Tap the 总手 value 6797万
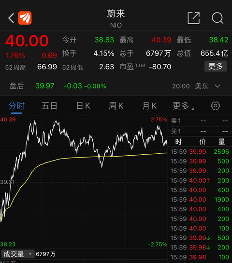 pyautogui.click(x=159, y=53)
